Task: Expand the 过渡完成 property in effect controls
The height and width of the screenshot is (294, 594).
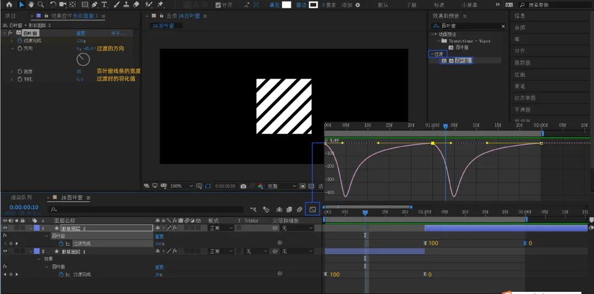Action: coord(12,41)
